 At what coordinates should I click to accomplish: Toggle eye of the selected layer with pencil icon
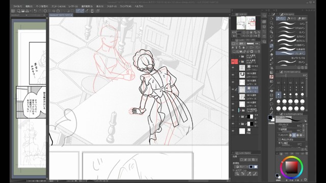[x=233, y=89]
